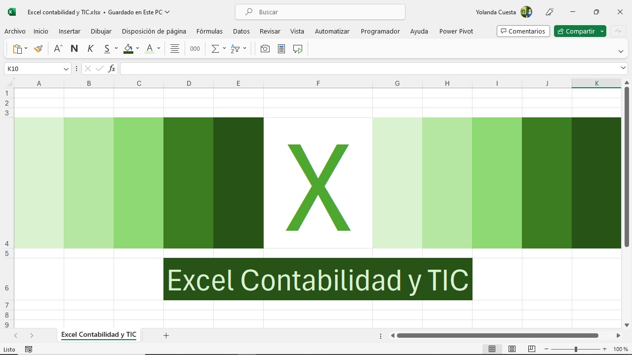The image size is (632, 355).
Task: Toggle italic K formatting
Action: point(90,49)
